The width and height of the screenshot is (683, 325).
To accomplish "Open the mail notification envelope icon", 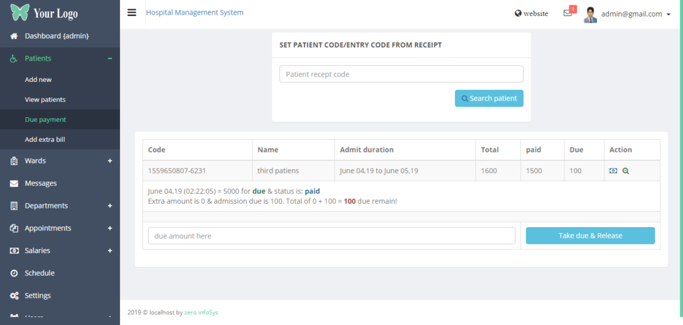I will tap(568, 13).
